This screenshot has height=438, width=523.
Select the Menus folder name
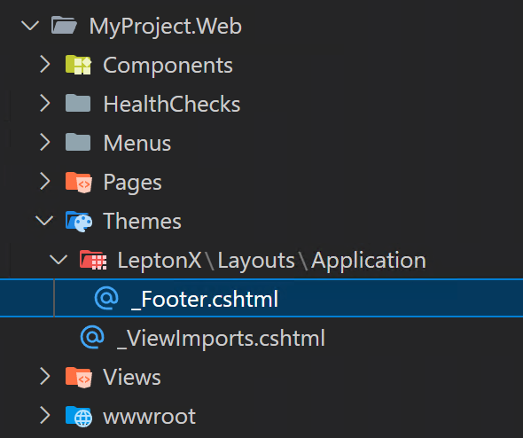[137, 143]
